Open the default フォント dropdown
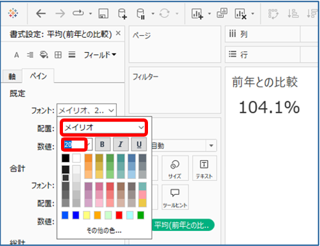The width and height of the screenshot is (320, 246). [86, 111]
